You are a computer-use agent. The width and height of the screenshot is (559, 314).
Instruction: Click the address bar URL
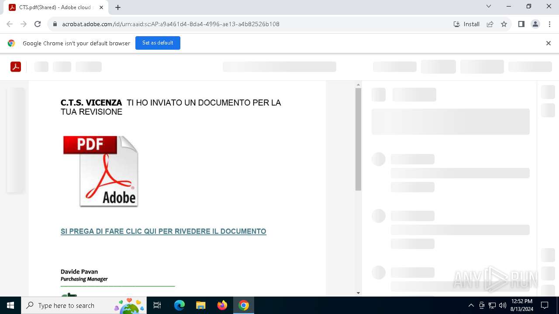point(171,24)
